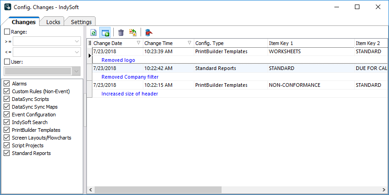The width and height of the screenshot is (389, 195).
Task: Click the Change Time filter funnel icon
Action: [189, 43]
